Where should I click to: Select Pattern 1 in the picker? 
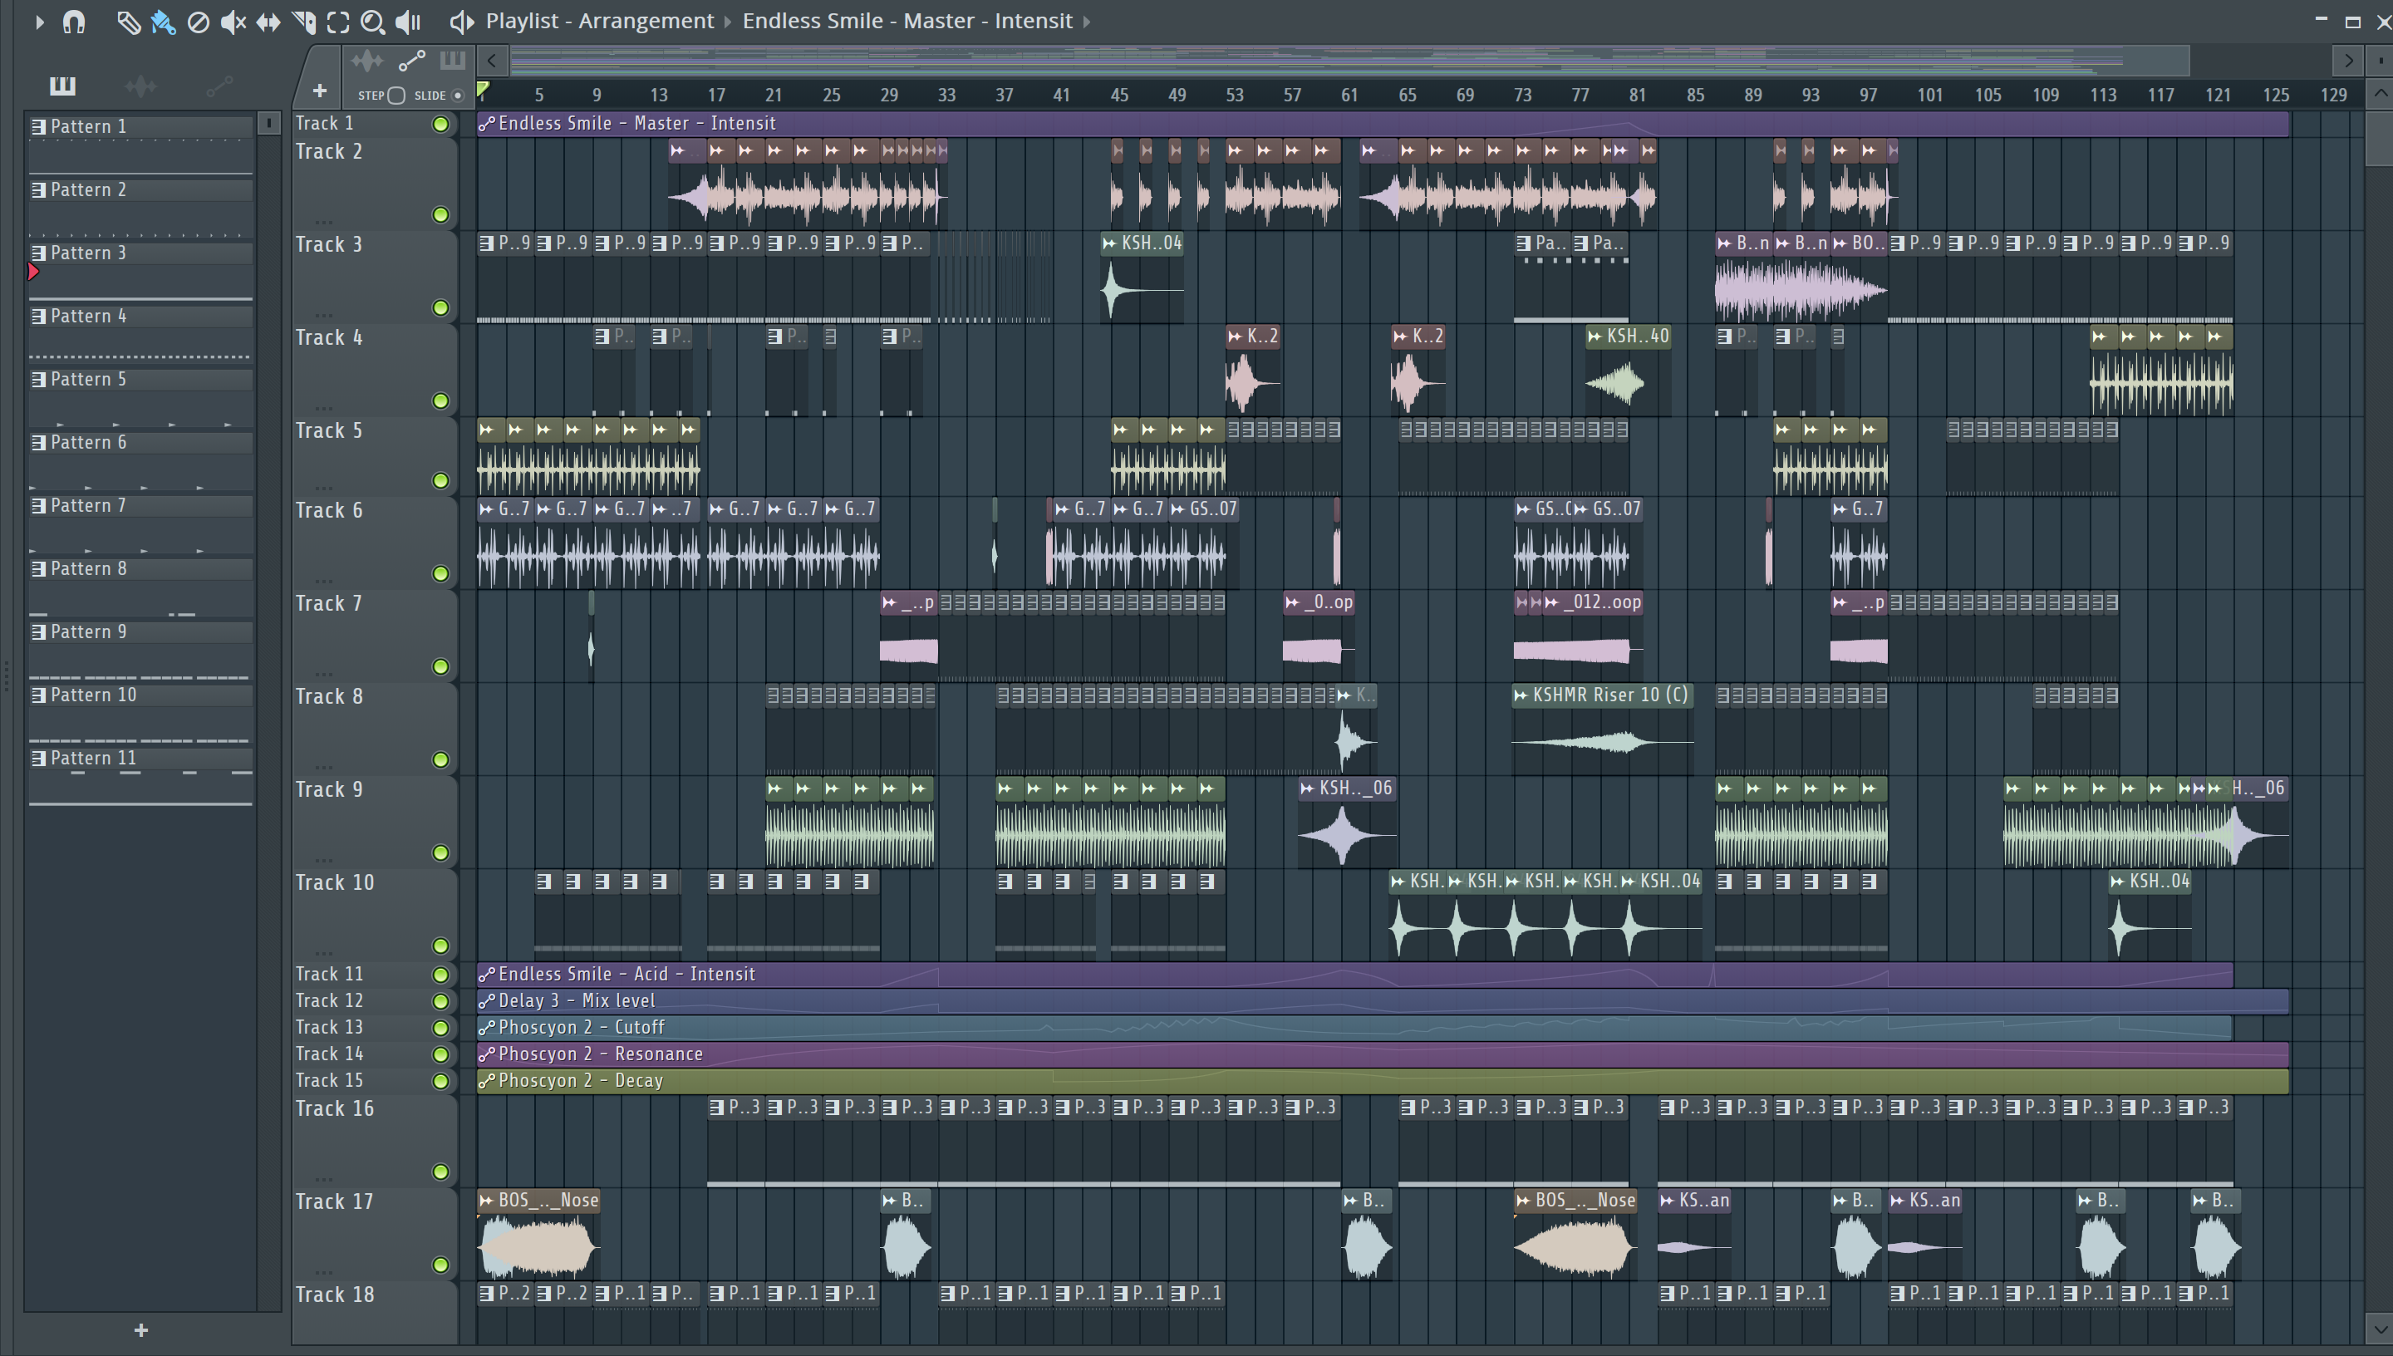pyautogui.click(x=140, y=126)
